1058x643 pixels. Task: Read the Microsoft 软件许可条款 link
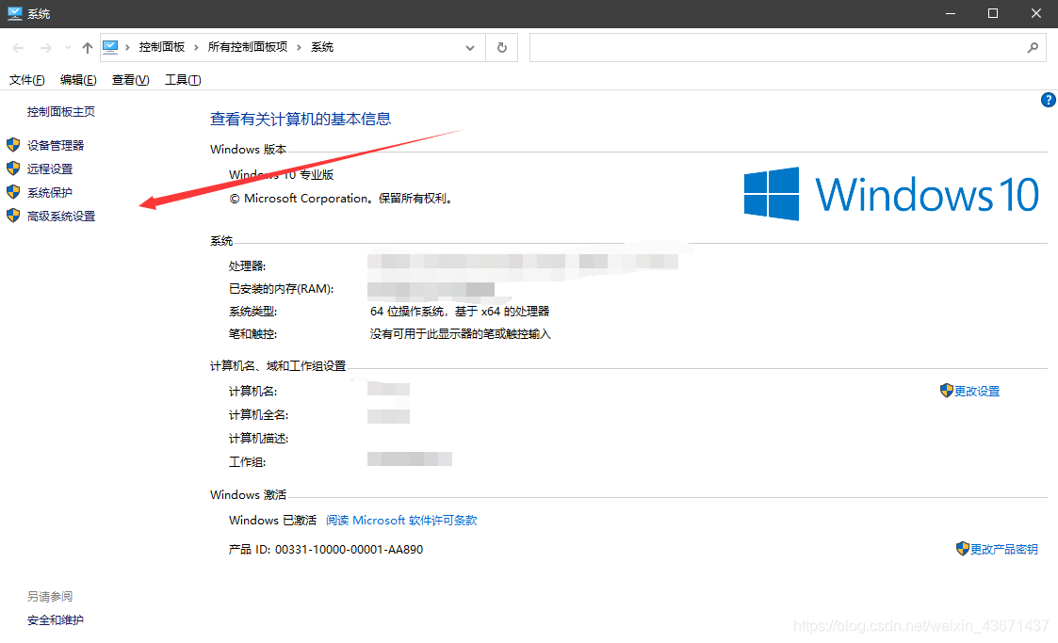pos(401,521)
